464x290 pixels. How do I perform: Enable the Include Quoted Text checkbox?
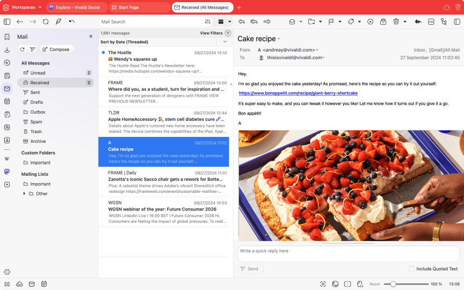[x=411, y=269]
